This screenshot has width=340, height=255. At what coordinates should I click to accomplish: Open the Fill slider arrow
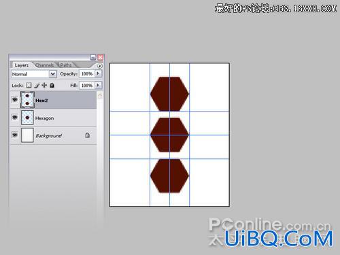pos(98,85)
